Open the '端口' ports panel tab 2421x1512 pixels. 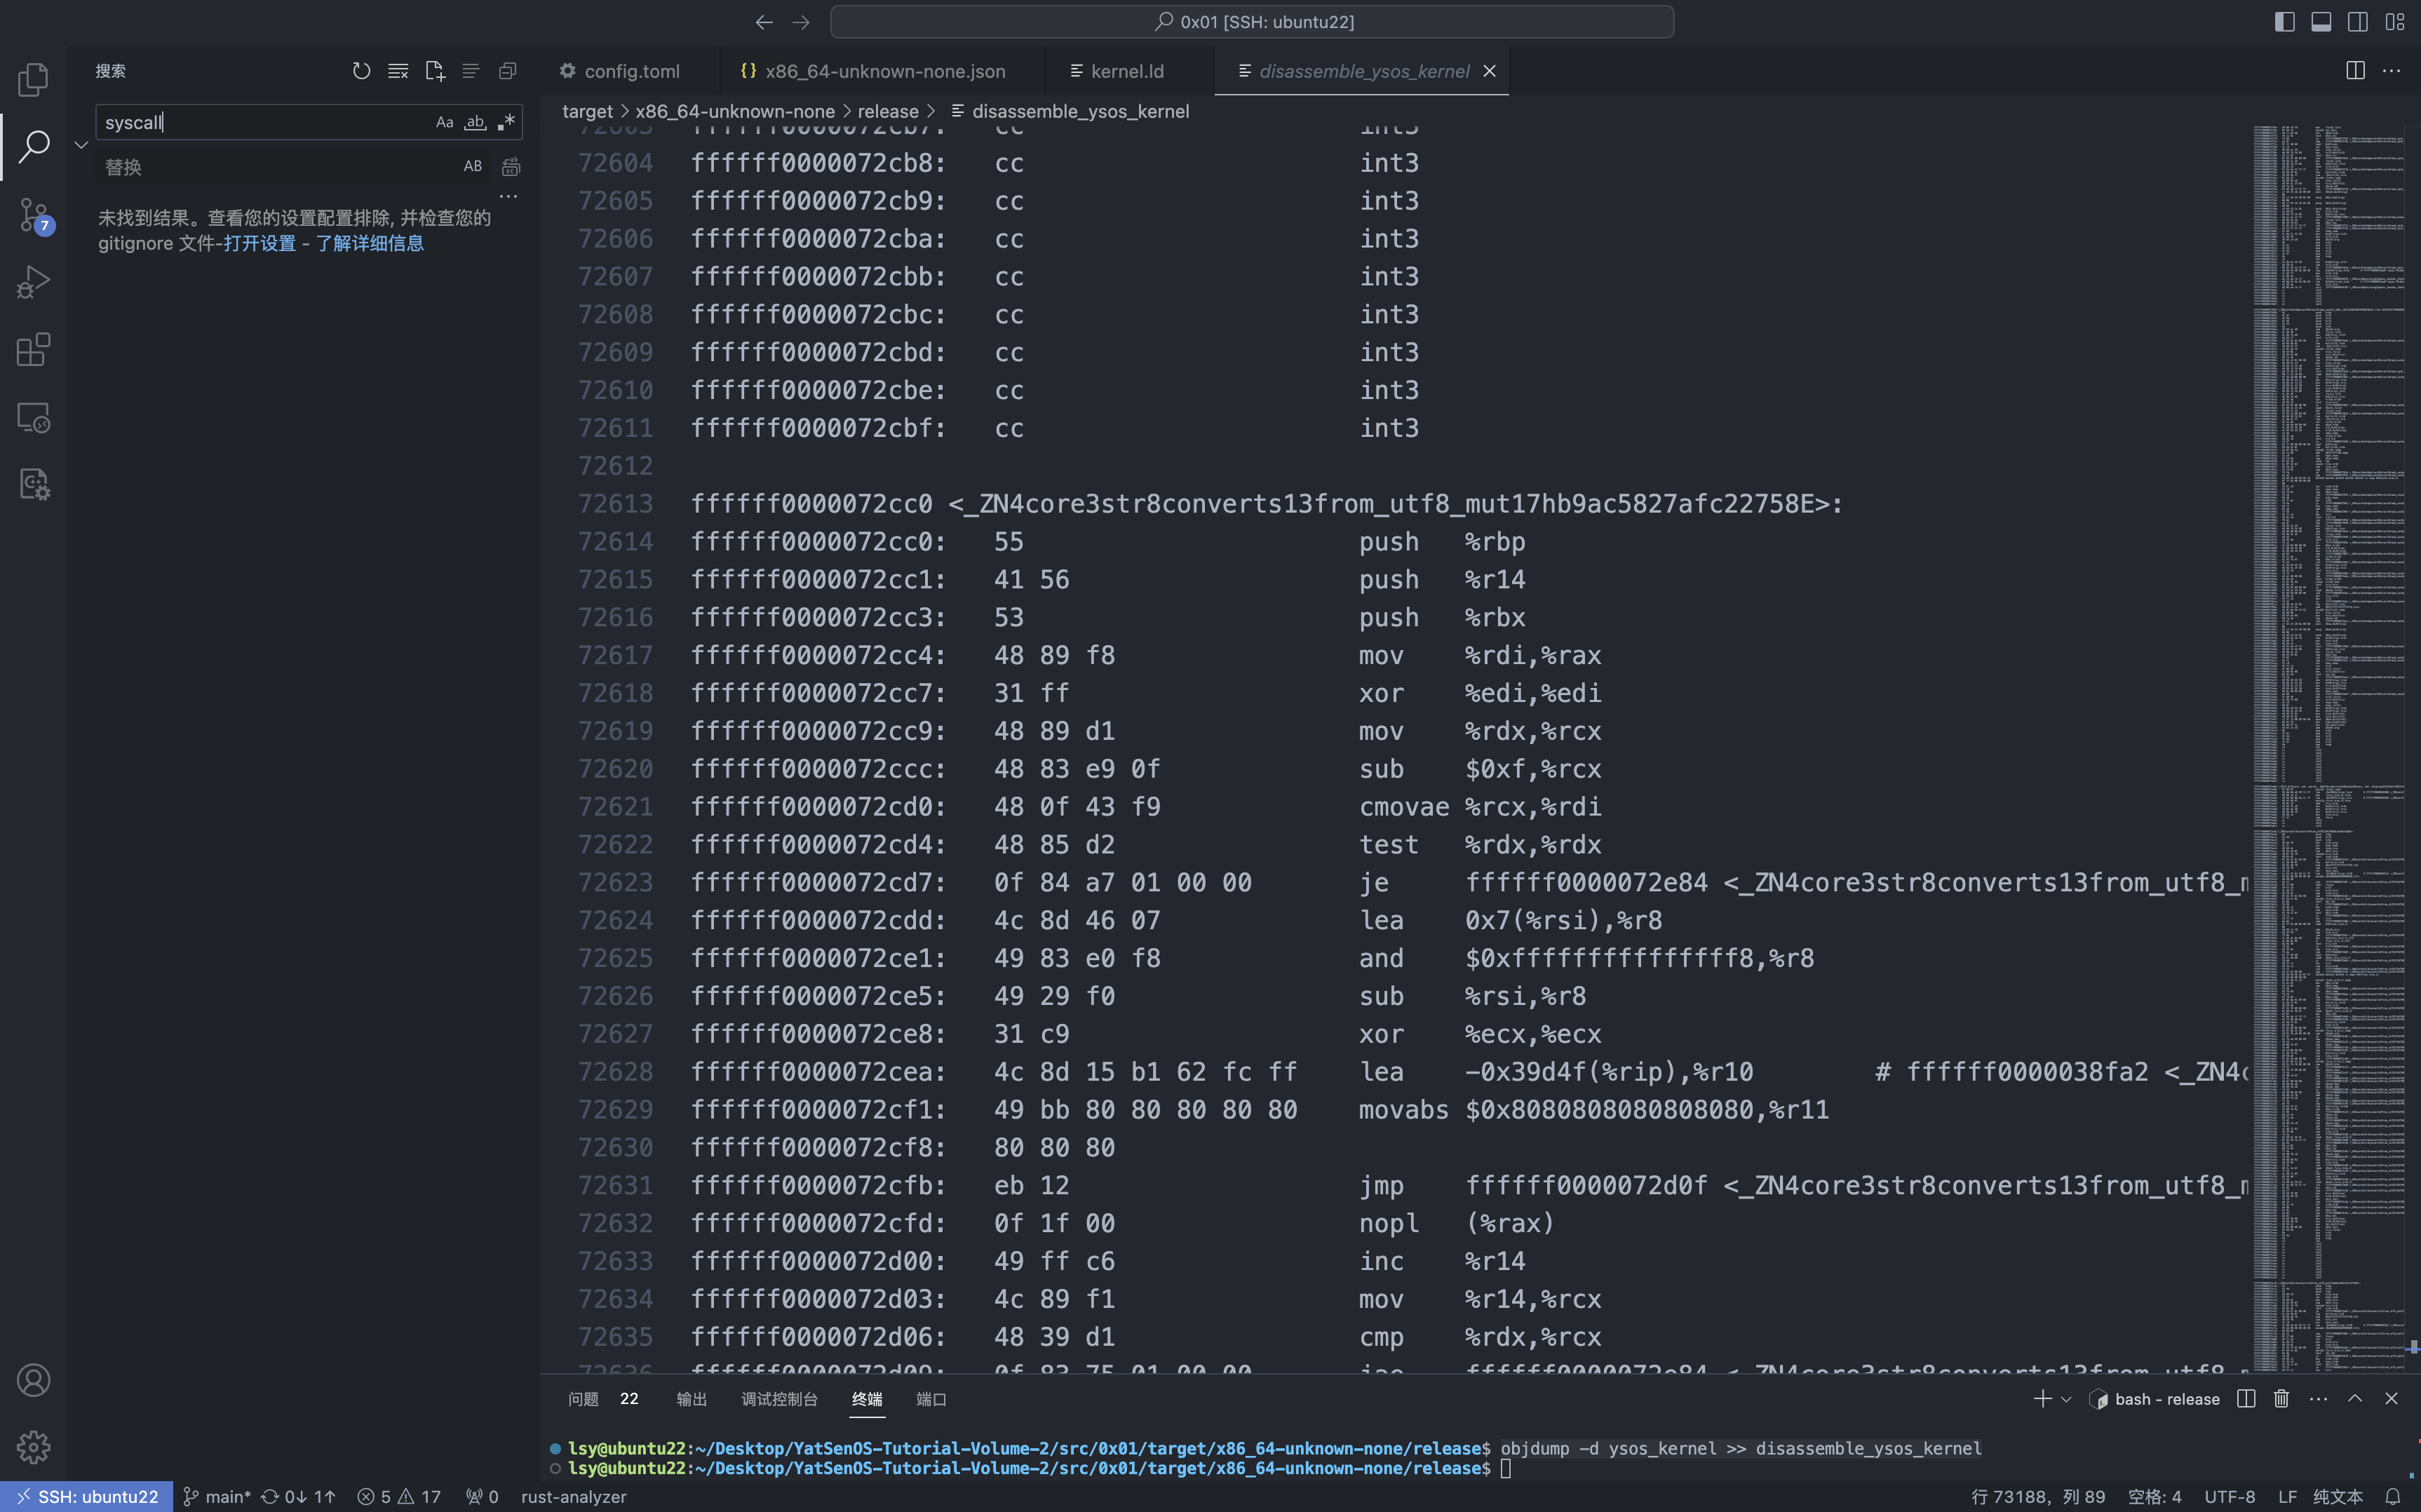point(931,1399)
